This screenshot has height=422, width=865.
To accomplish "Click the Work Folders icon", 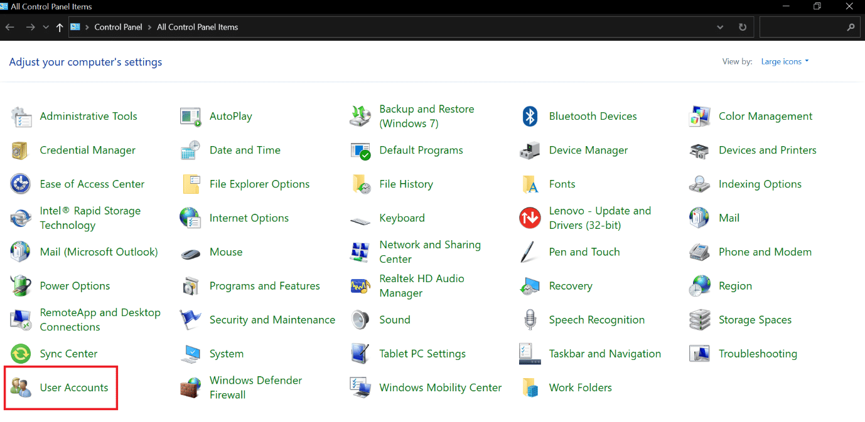I will [530, 388].
